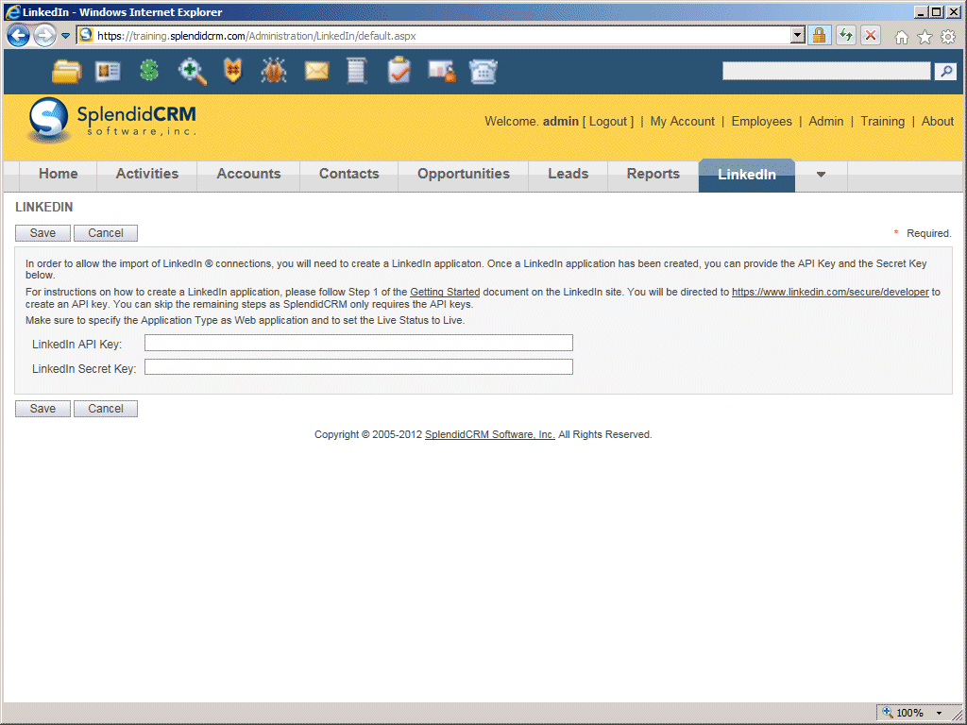
Task: Expand the address bar dropdown arrow
Action: (x=798, y=36)
